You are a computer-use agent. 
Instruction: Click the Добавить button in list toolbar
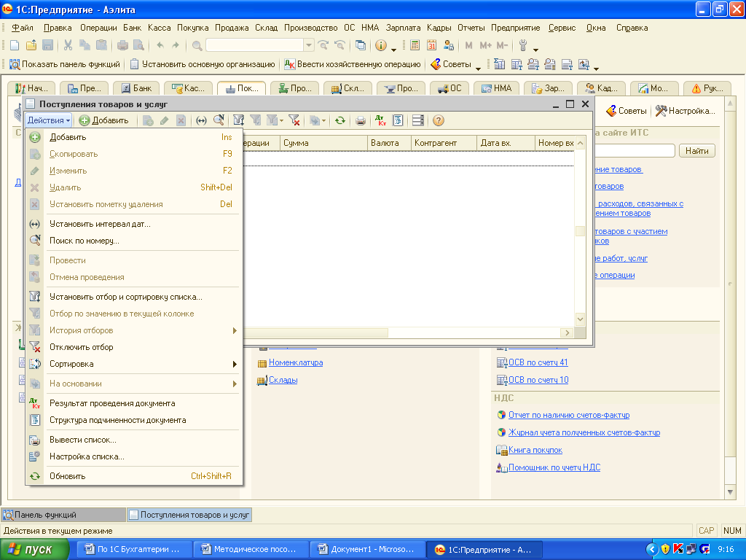104,120
